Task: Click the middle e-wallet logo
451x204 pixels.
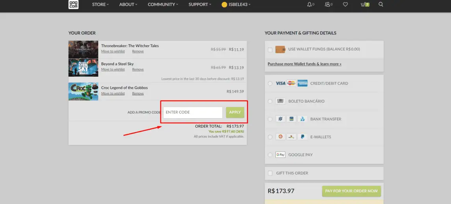Action: (291, 137)
